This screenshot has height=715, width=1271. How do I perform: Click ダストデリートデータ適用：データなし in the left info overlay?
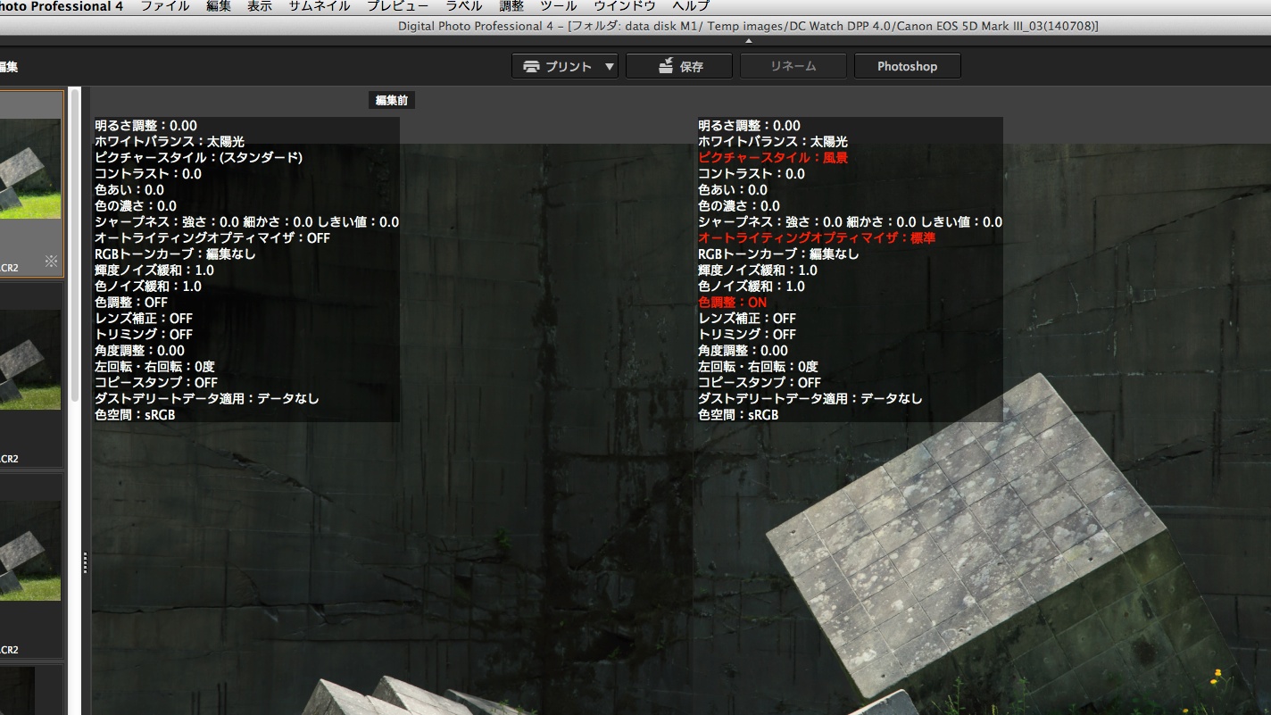[207, 398]
